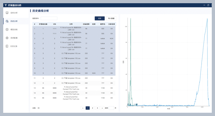Select table row 11 with template (15).csv
The width and height of the screenshot is (215, 116).
click(74, 78)
